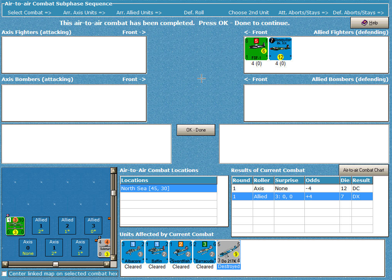Click the book icon on the Help button
This screenshot has height=280, width=392.
[364, 22]
